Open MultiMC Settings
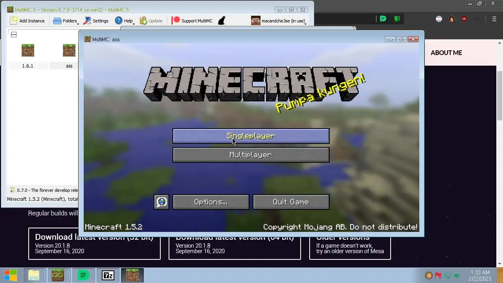Viewport: 503px width, 283px height. (x=95, y=21)
